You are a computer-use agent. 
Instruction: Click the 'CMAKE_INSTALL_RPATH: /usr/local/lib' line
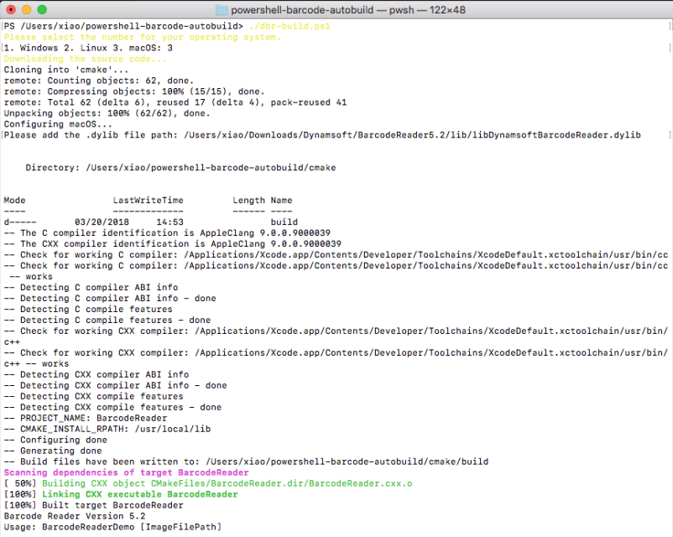coord(109,429)
